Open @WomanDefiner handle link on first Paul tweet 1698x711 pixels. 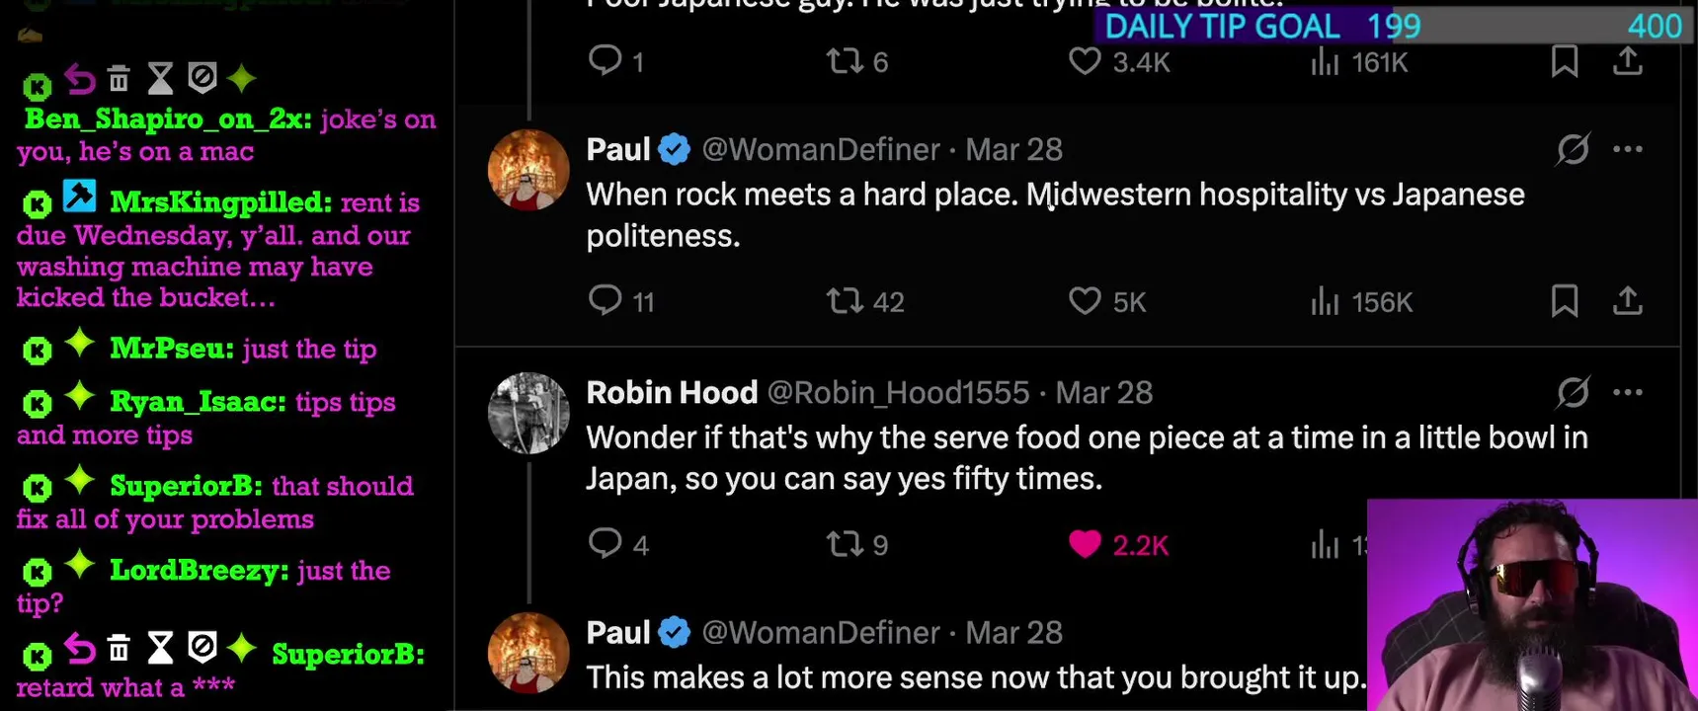coord(820,149)
